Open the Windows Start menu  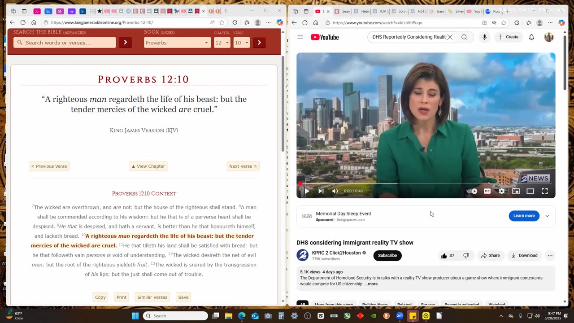(x=135, y=316)
